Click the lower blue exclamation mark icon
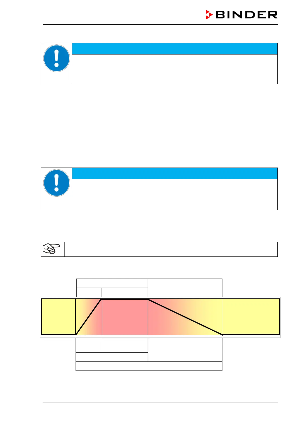Screen dimensions: 299x423 pyautogui.click(x=56, y=183)
